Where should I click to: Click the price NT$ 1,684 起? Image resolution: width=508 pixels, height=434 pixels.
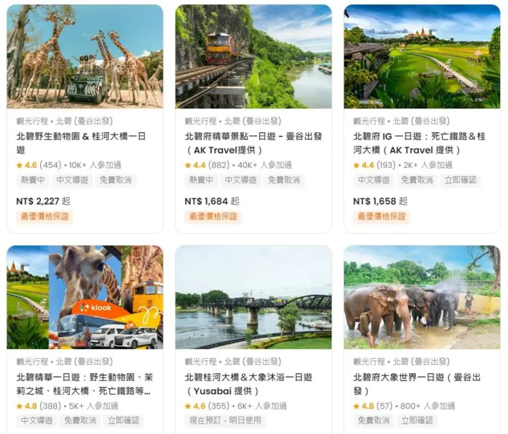(212, 201)
